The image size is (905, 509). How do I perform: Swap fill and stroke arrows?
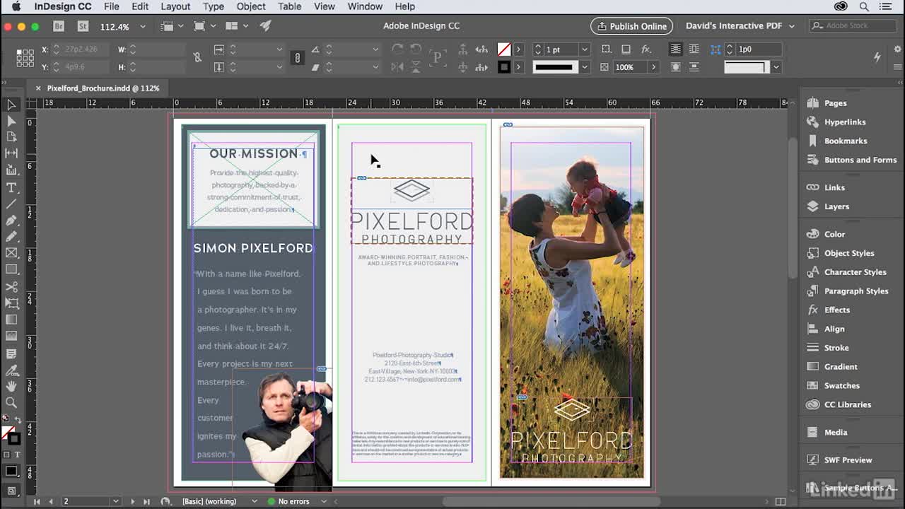point(18,420)
